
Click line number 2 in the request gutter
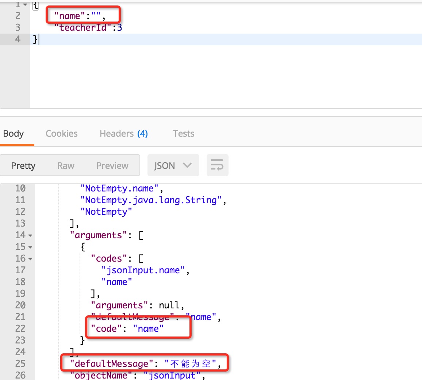click(x=18, y=16)
